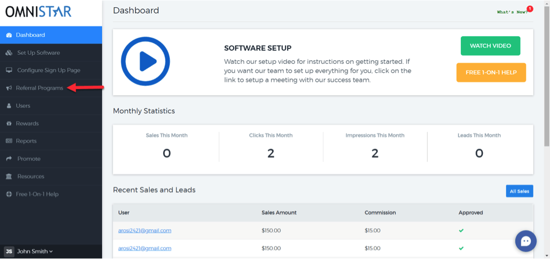Click the All Sales button

pos(520,191)
